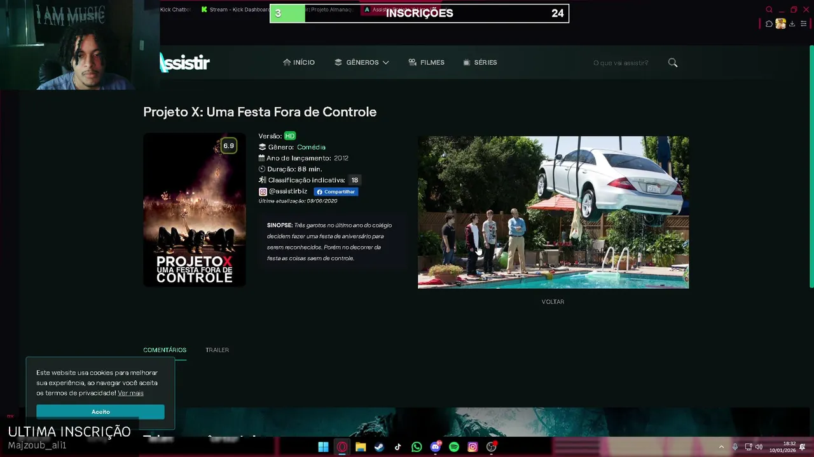Open @assistirbiz Instagram link
This screenshot has width=814, height=457.
pos(283,191)
